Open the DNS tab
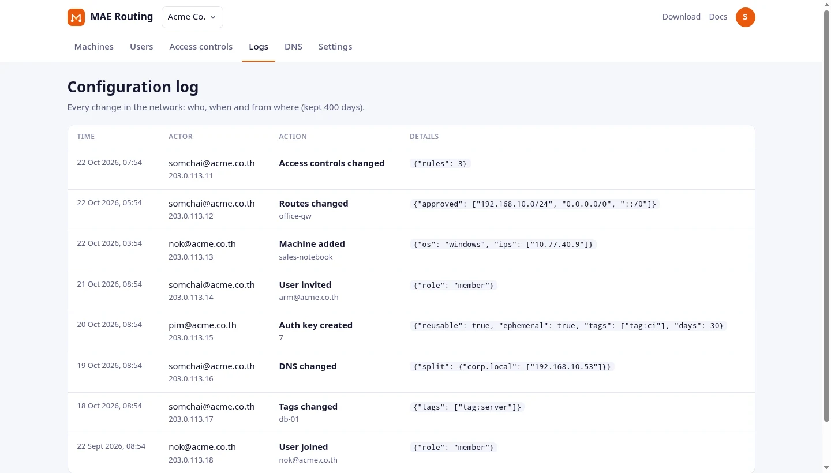Viewport: 831px width, 473px height. pyautogui.click(x=293, y=47)
